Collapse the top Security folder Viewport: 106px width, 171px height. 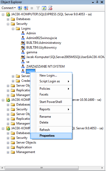tap(8, 24)
